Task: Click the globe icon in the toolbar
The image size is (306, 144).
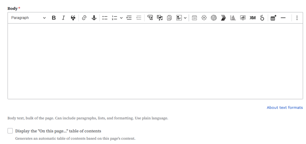Action: pyautogui.click(x=214, y=18)
